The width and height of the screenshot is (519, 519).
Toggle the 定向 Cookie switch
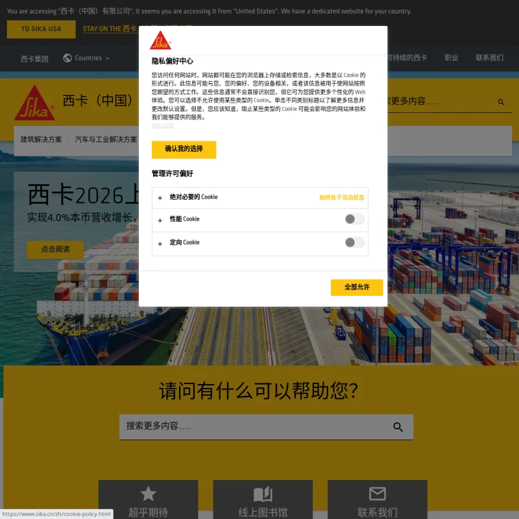(x=354, y=243)
